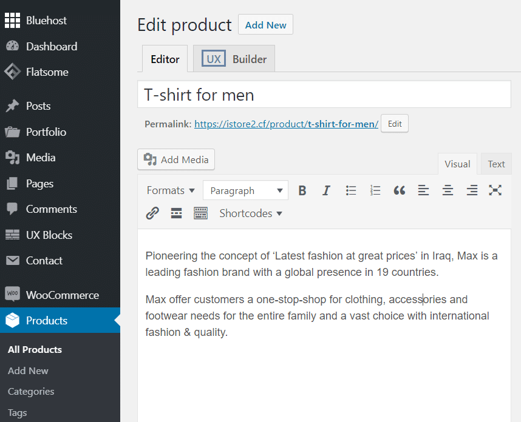Toggle the toolbar kitchen sink
This screenshot has width=521, height=422.
click(x=201, y=213)
